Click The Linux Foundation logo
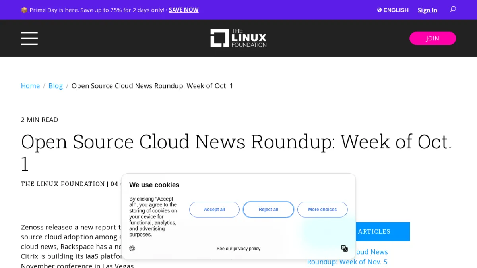 tap(238, 38)
